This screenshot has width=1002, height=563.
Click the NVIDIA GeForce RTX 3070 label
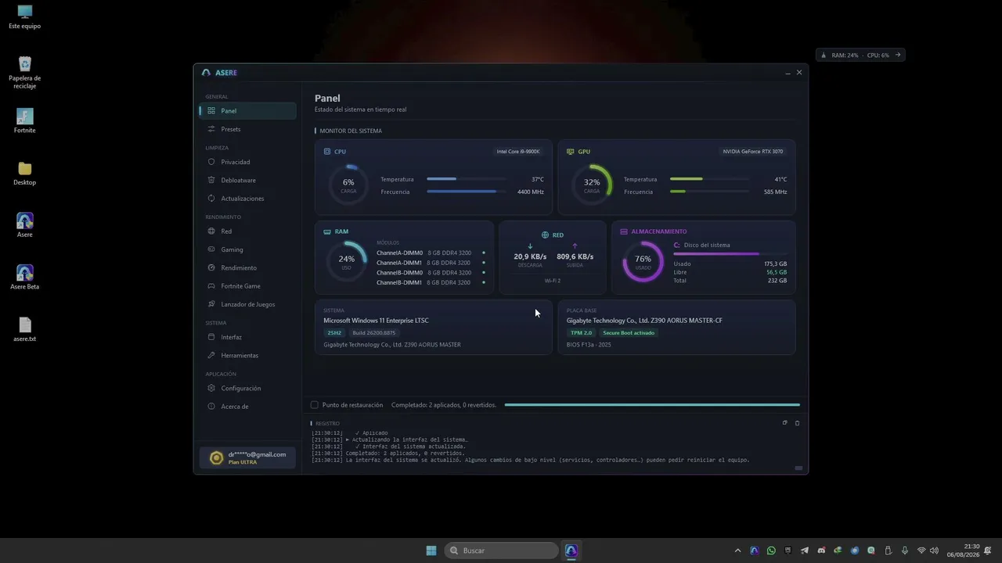pos(753,152)
